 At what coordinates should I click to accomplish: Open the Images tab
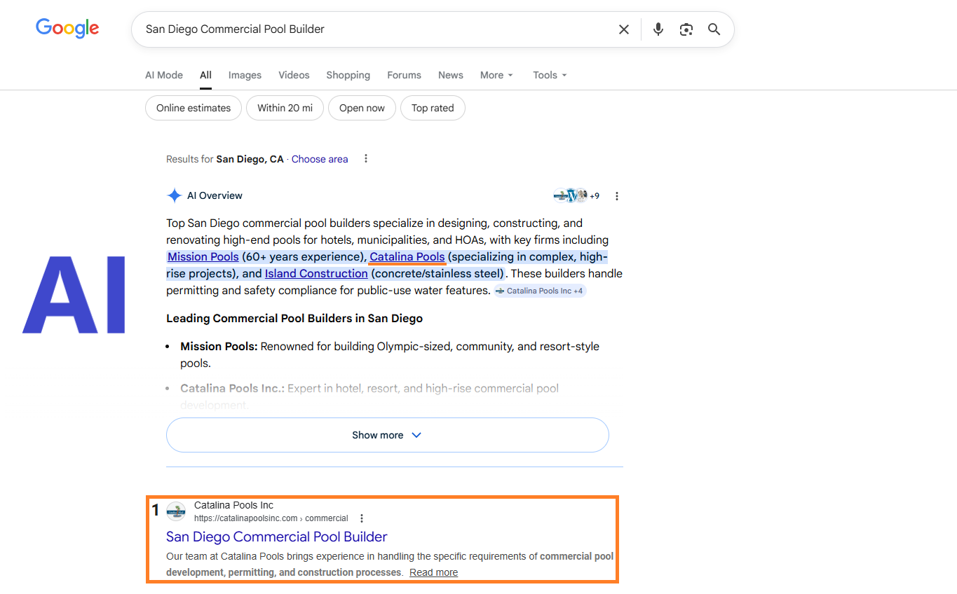coord(245,75)
